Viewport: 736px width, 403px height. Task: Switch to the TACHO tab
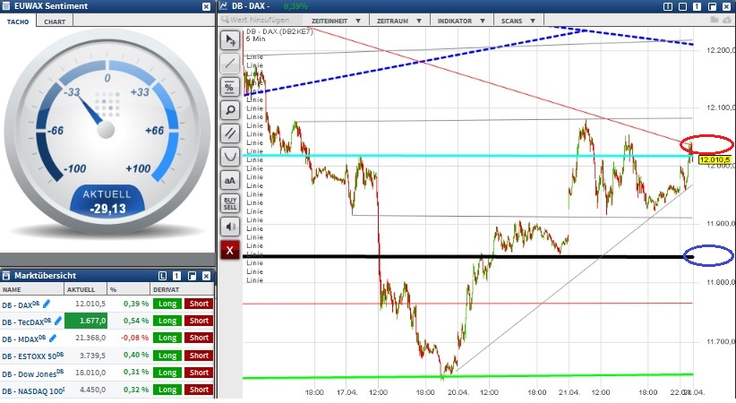click(18, 21)
